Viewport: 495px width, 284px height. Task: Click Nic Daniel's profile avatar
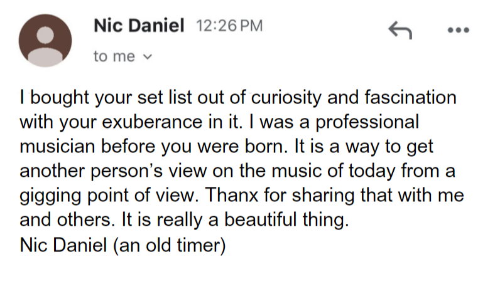(43, 42)
